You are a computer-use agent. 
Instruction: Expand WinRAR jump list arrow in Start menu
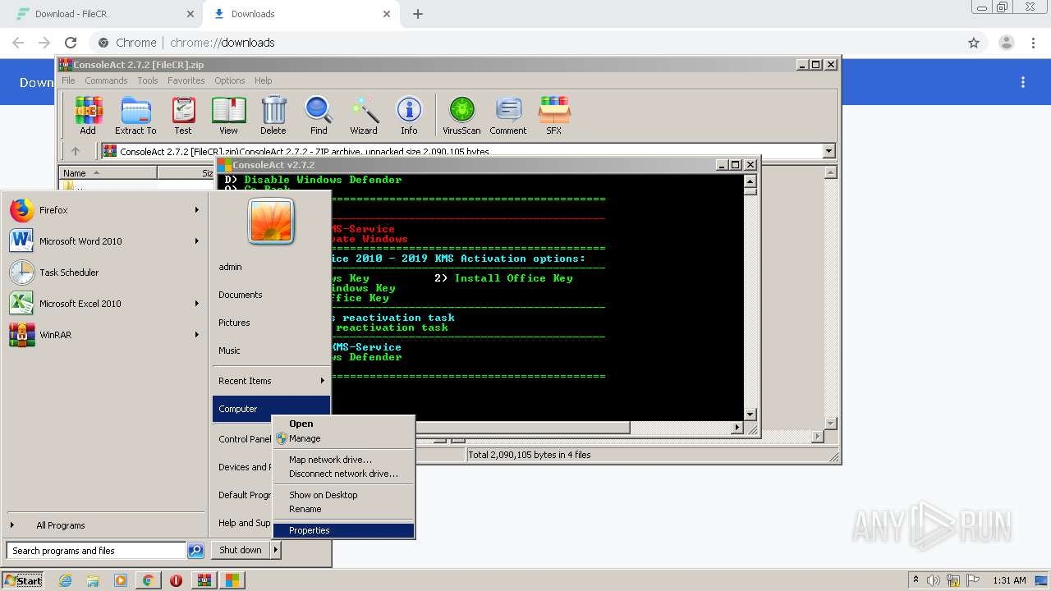(197, 335)
